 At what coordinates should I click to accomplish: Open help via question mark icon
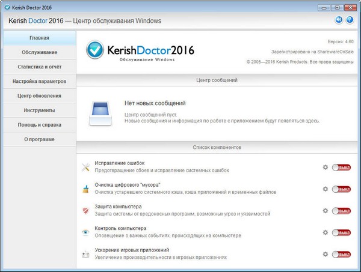[x=350, y=20]
